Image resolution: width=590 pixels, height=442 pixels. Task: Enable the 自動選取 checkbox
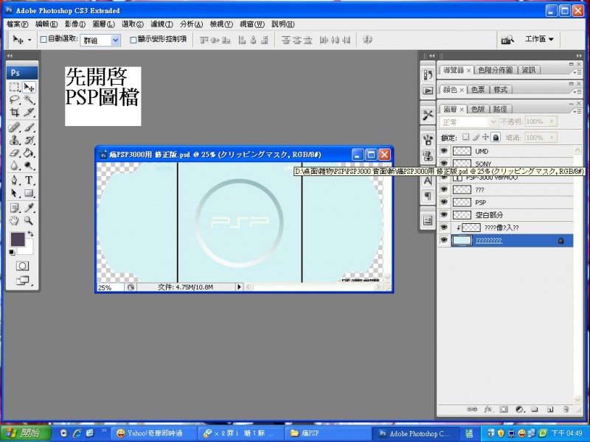(44, 39)
